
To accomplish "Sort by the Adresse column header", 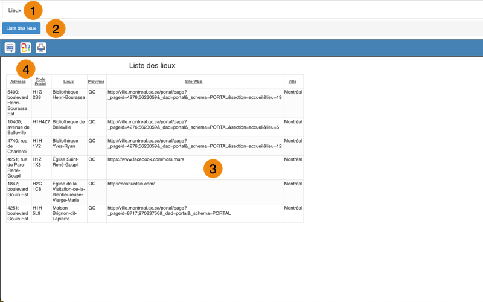I will point(18,82).
